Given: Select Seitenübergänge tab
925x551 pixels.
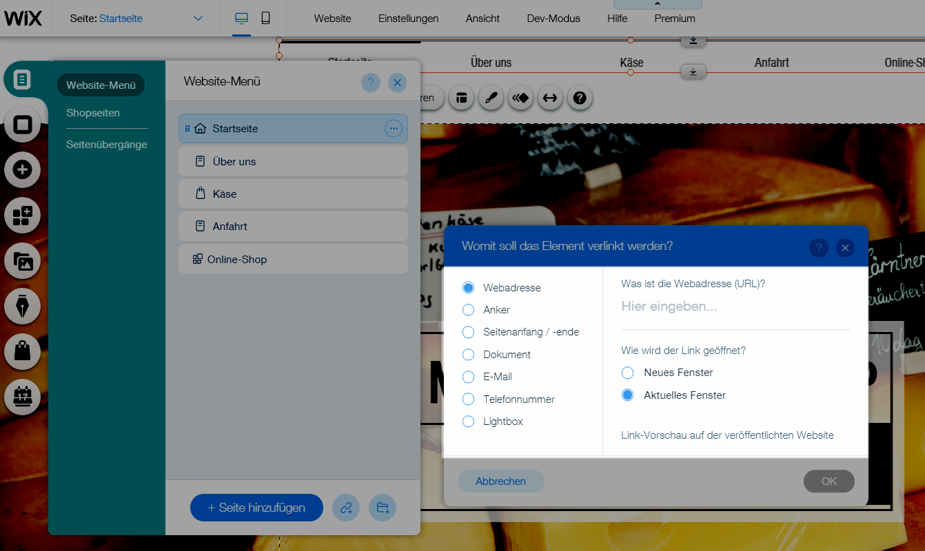Looking at the screenshot, I should [x=107, y=145].
